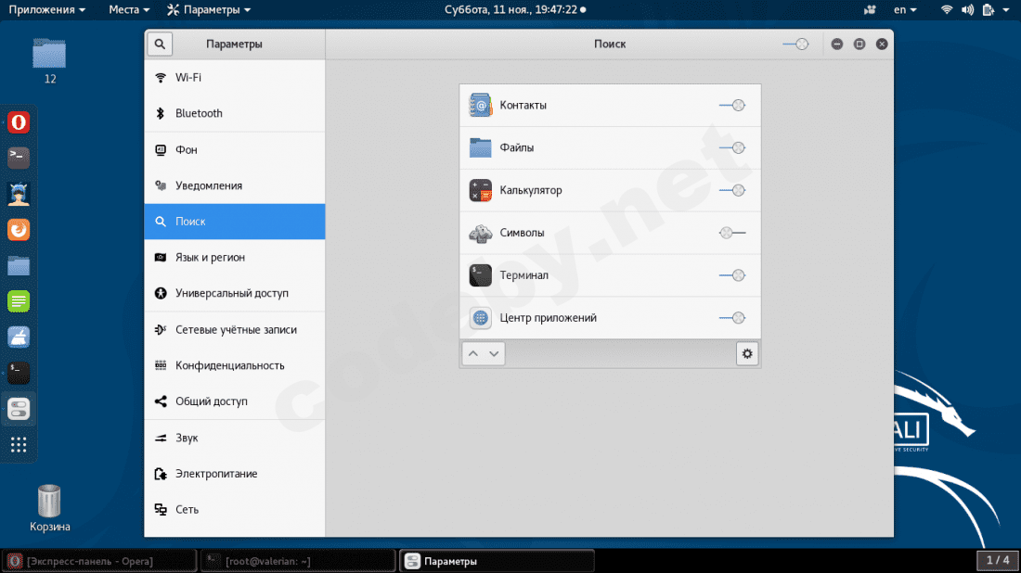Image resolution: width=1021 pixels, height=573 pixels.
Task: Switch to Экспресс-панель Opera in taskbar
Action: tap(99, 561)
